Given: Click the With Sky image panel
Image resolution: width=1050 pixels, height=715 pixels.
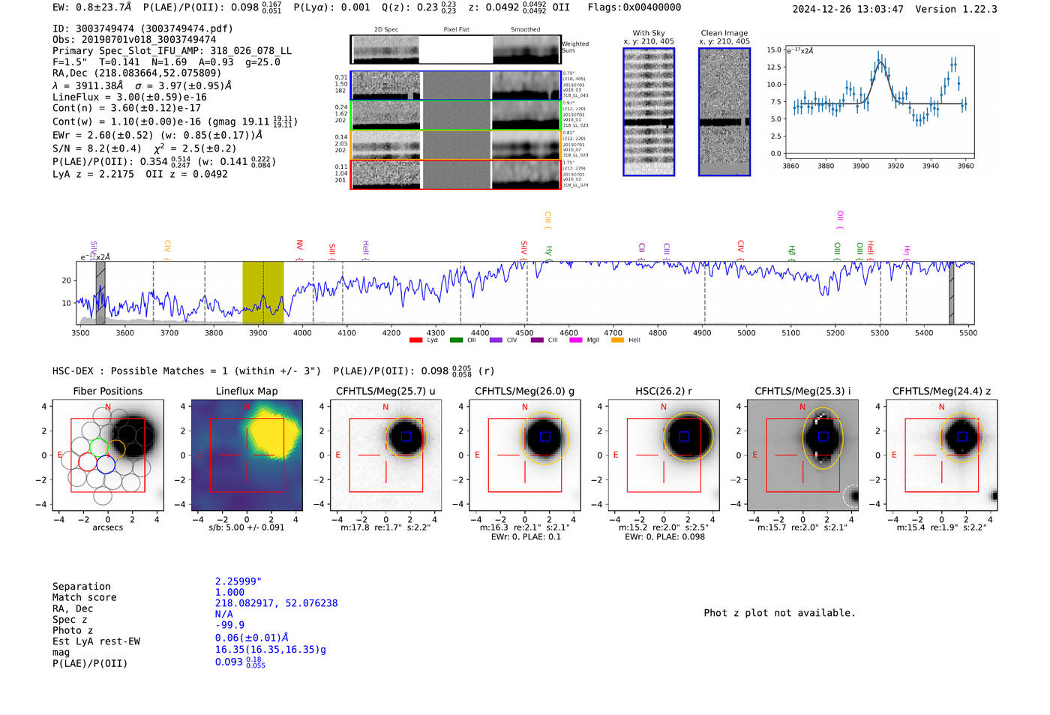Looking at the screenshot, I should [649, 112].
